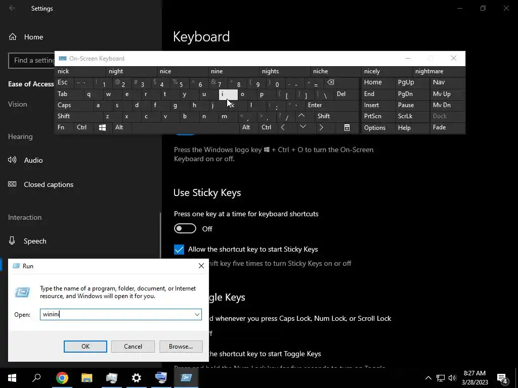
Task: Click the Find a setting search box
Action: [32, 61]
